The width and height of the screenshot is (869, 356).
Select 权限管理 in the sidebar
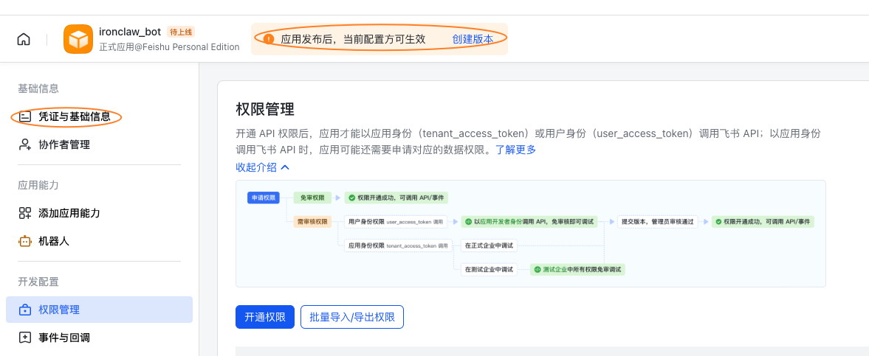pos(99,310)
